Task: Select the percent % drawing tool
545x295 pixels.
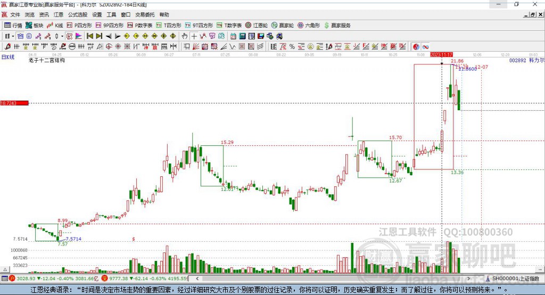Action: [292, 46]
